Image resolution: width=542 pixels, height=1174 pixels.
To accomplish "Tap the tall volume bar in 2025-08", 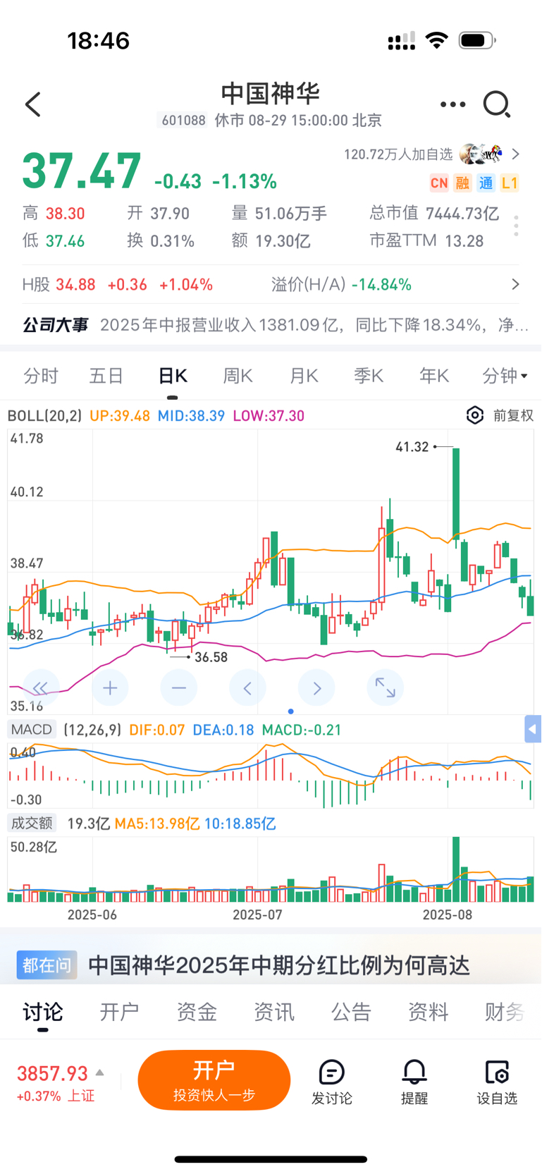I will pyautogui.click(x=456, y=869).
